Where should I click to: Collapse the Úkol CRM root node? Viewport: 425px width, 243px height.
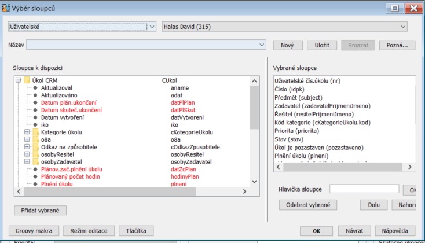click(19, 80)
